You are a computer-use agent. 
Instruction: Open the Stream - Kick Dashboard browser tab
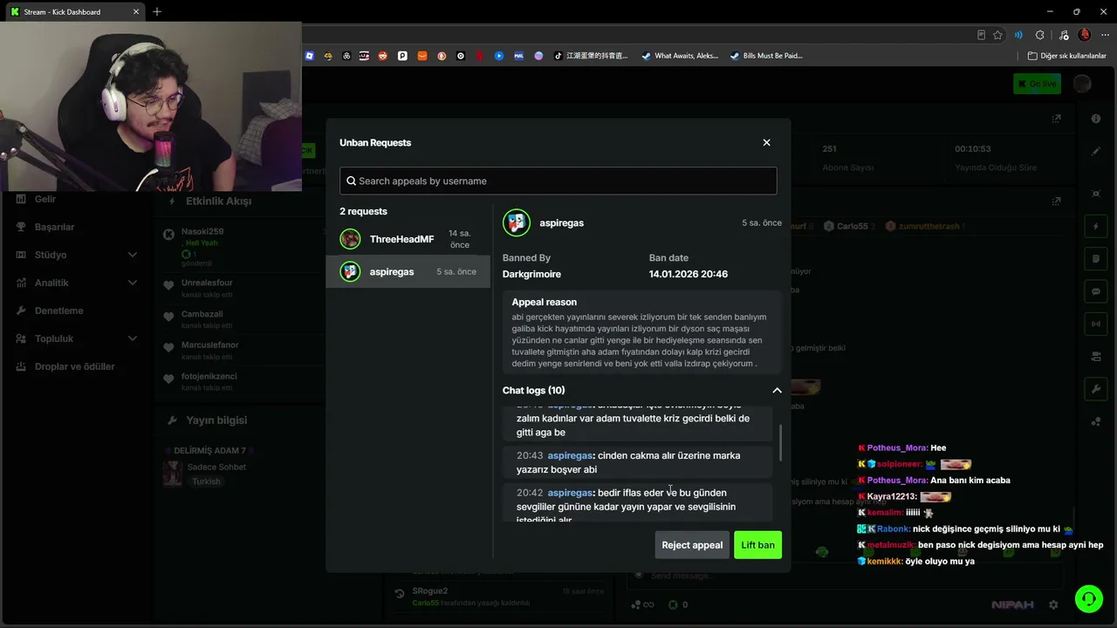pos(74,11)
